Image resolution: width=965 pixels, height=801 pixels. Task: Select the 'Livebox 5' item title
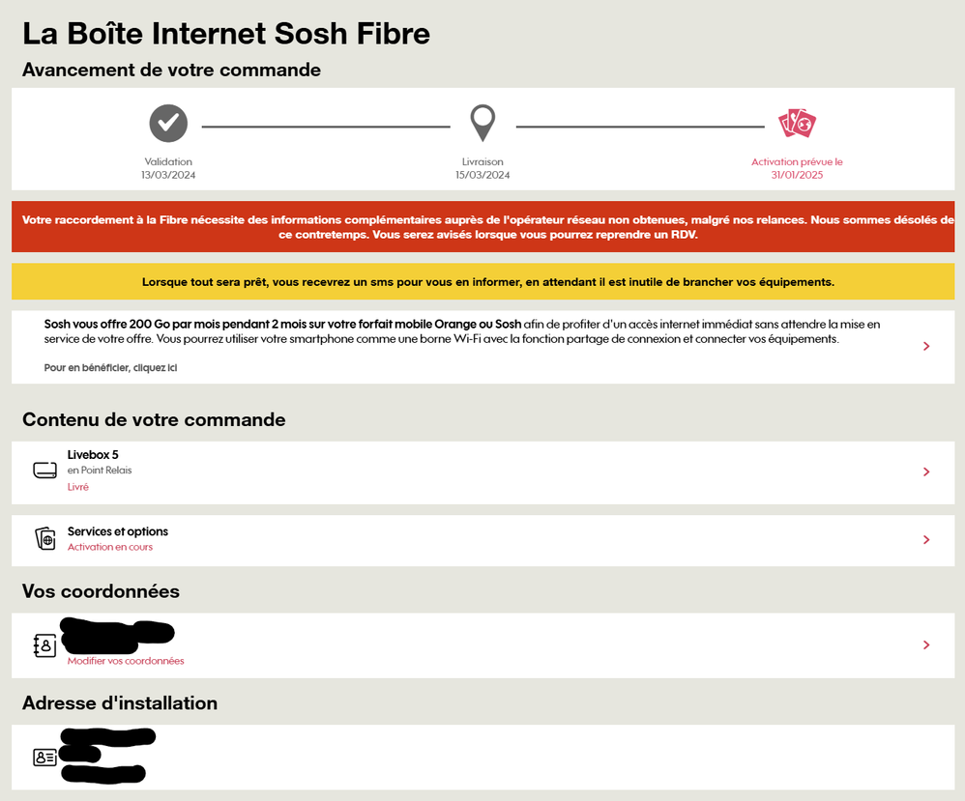[x=93, y=454]
